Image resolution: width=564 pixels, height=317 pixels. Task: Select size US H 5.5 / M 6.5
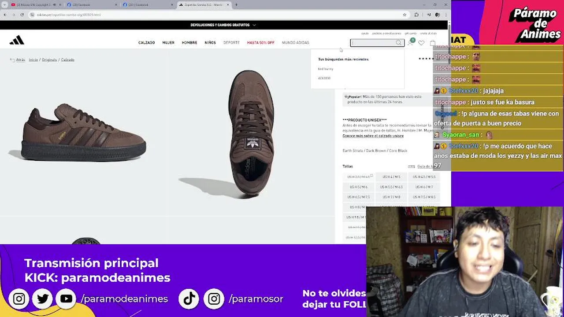pyautogui.click(x=391, y=187)
